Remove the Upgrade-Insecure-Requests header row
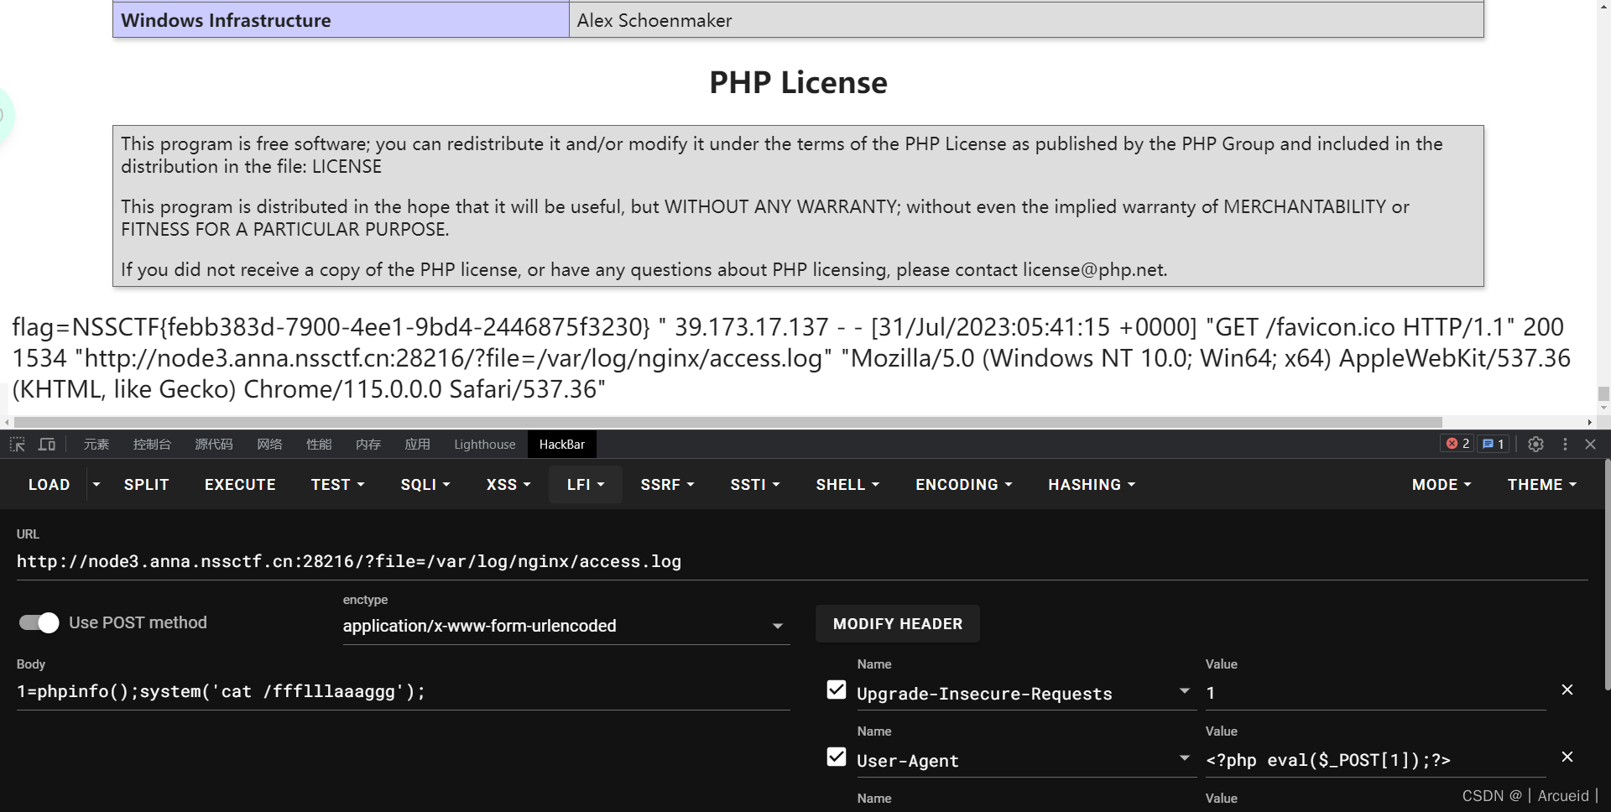Screen dimensions: 1611x812 pyautogui.click(x=1567, y=690)
